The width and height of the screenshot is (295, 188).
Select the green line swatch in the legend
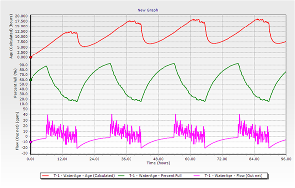tap(121, 176)
